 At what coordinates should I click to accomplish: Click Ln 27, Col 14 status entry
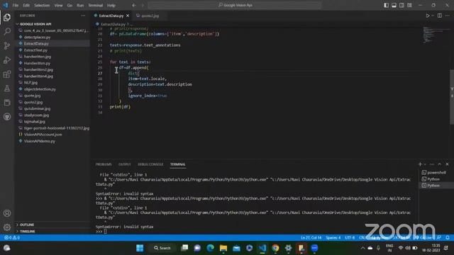pyautogui.click(x=311, y=237)
